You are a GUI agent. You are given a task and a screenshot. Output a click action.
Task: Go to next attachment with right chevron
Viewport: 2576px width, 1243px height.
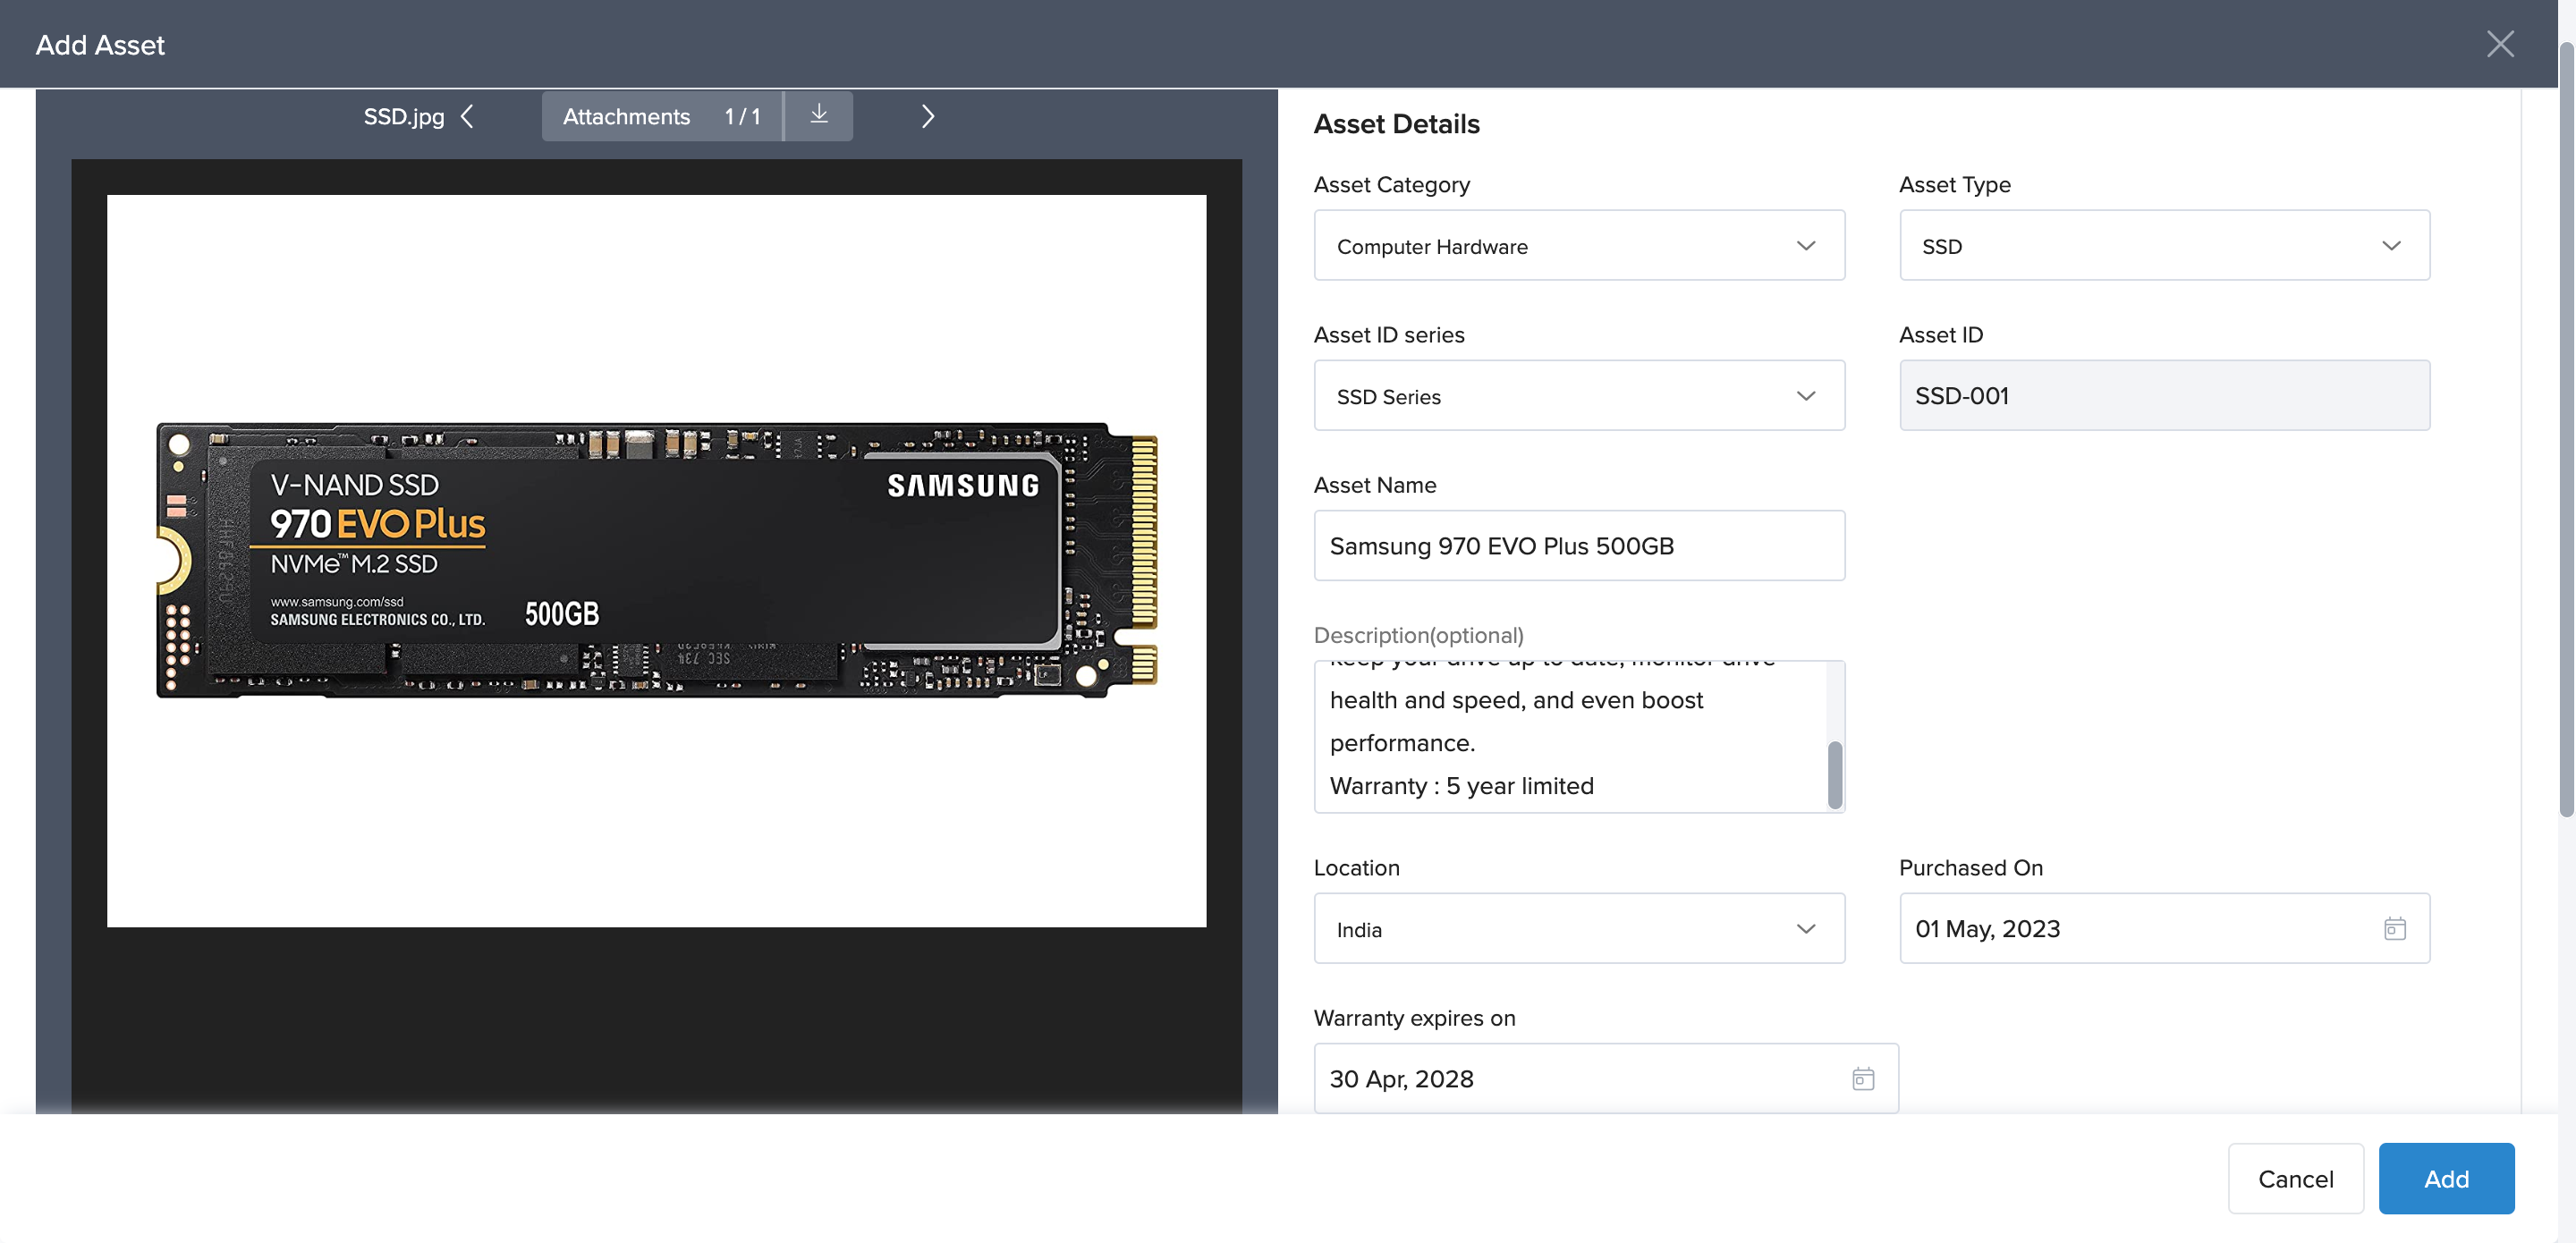[927, 116]
